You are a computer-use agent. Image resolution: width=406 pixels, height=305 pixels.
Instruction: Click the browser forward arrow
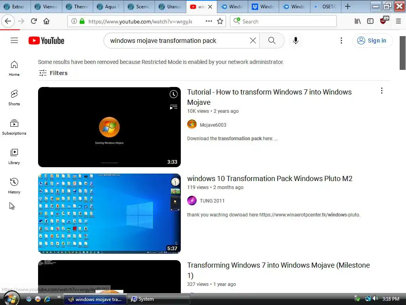point(21,21)
